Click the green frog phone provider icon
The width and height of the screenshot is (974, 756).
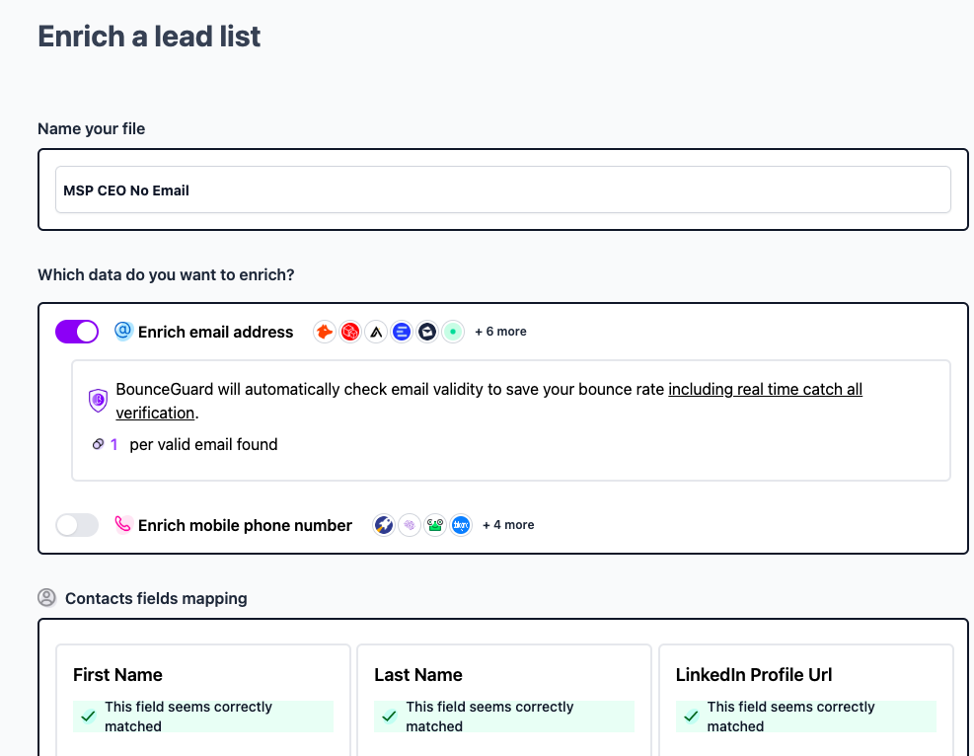[x=435, y=525]
